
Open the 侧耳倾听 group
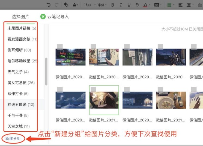pos(19,50)
